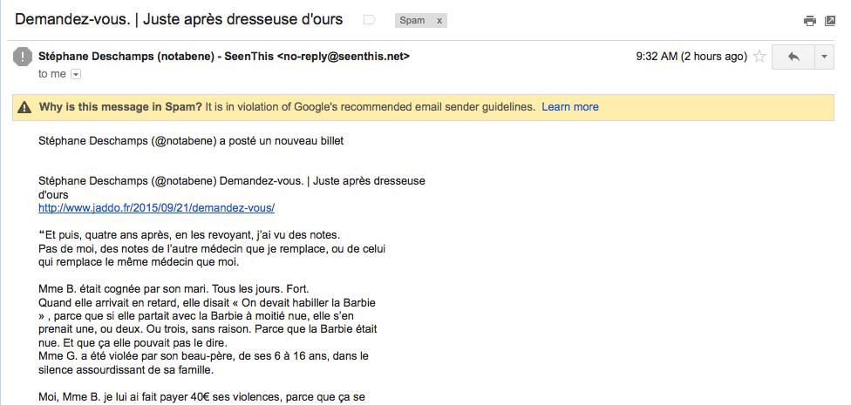Star this message
This screenshot has width=851, height=405.
759,57
